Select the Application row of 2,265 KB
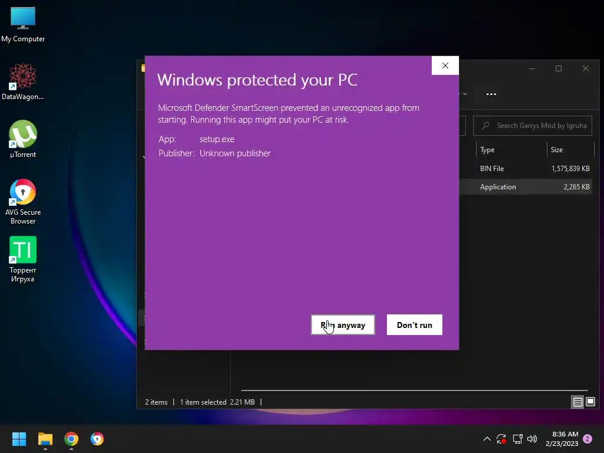The image size is (604, 453). pos(526,187)
